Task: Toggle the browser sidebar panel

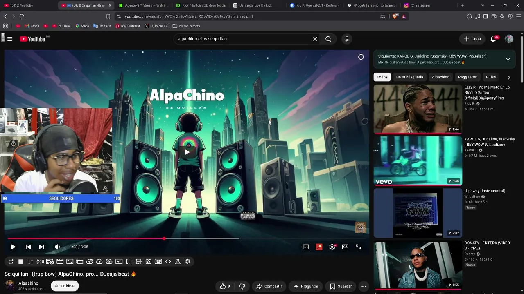Action: coord(486,16)
